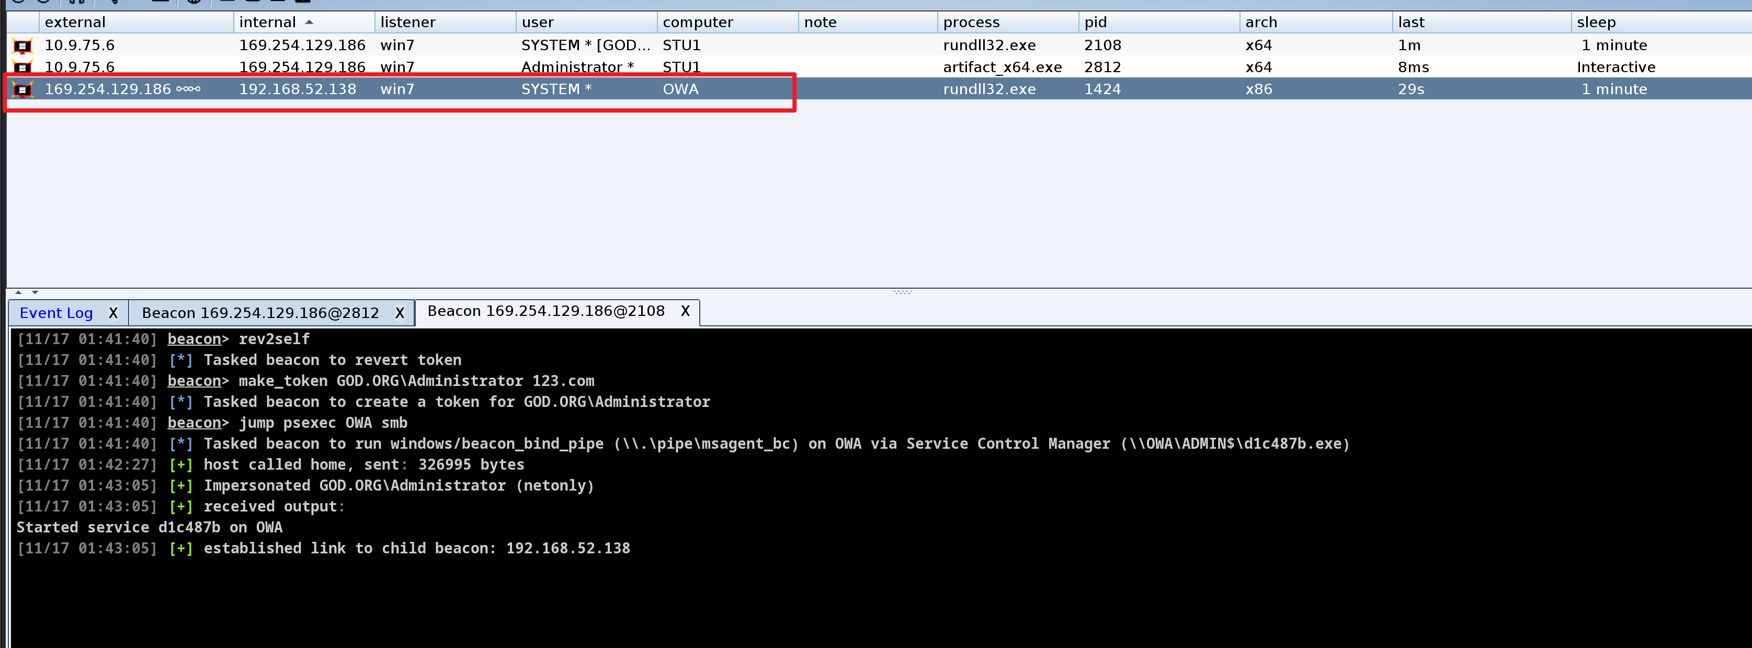Click the beacon icon in the artifact_x64.exe row

(22, 67)
